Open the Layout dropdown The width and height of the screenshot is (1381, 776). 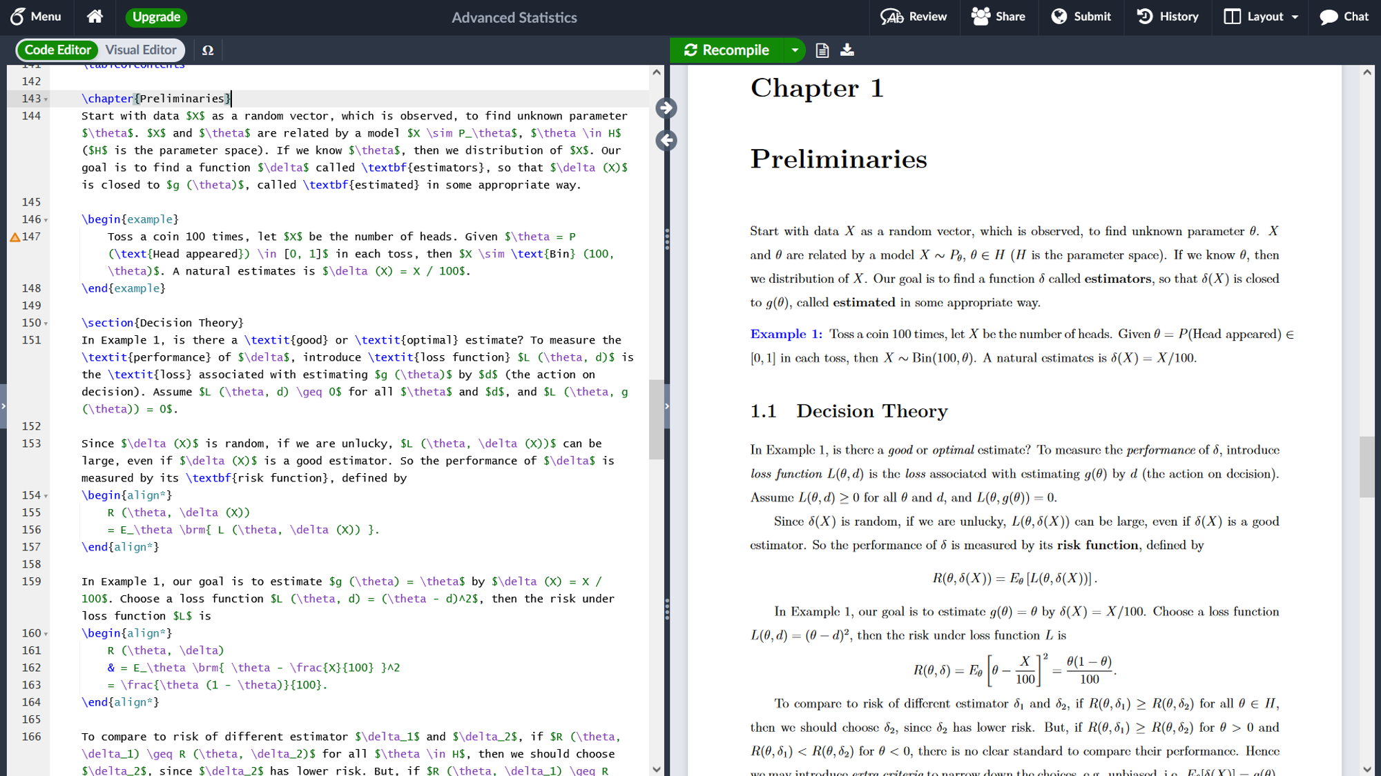[x=1261, y=17]
